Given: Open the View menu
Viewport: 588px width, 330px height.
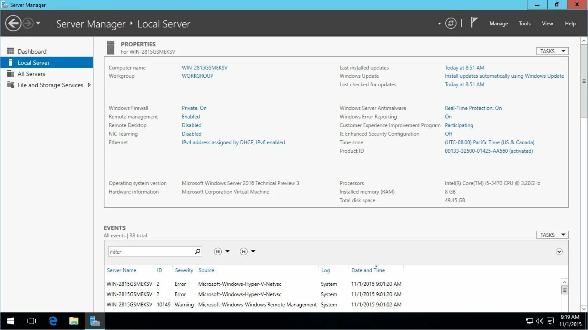Looking at the screenshot, I should point(547,24).
